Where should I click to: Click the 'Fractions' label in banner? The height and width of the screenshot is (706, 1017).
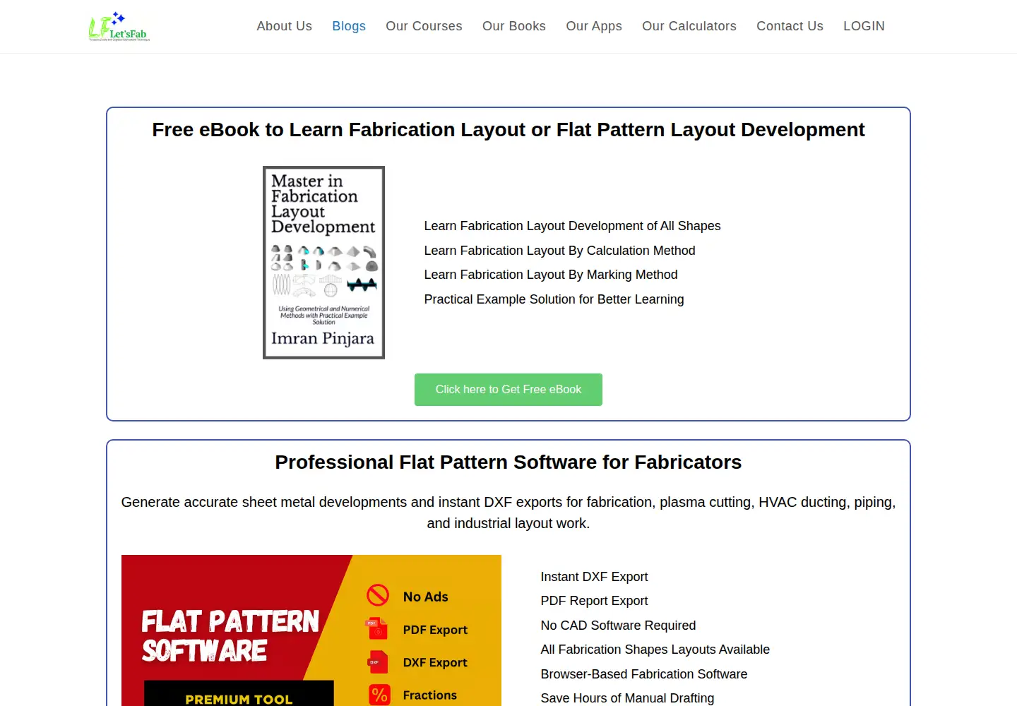(429, 695)
